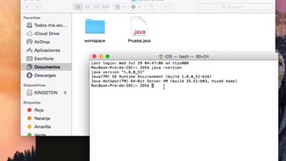
Task: Eject the KINGSTON drive
Action: click(x=65, y=93)
